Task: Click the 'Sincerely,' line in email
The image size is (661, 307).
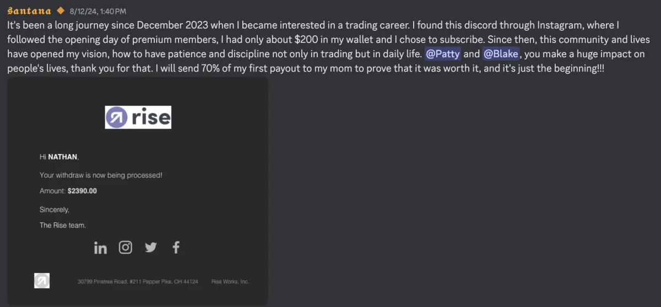Action: tap(55, 210)
